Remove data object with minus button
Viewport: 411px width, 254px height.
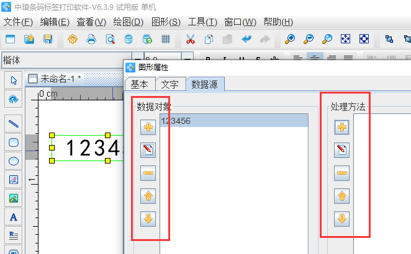tap(148, 173)
